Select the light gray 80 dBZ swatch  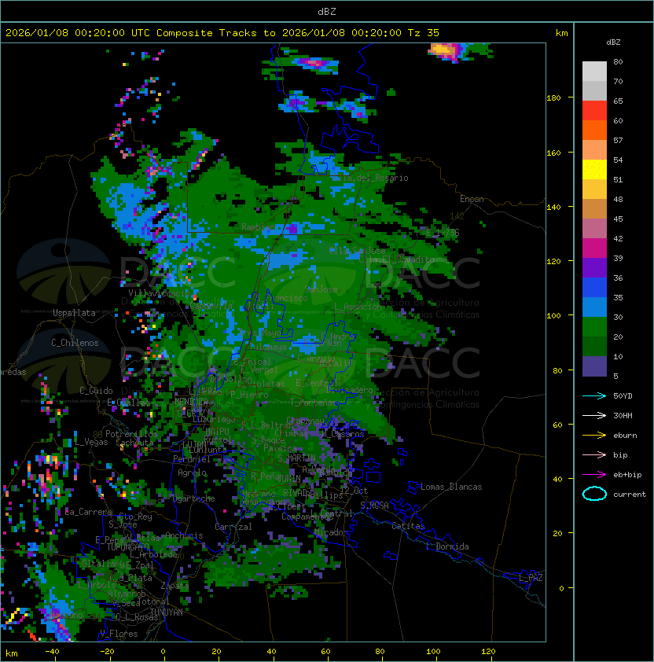594,71
